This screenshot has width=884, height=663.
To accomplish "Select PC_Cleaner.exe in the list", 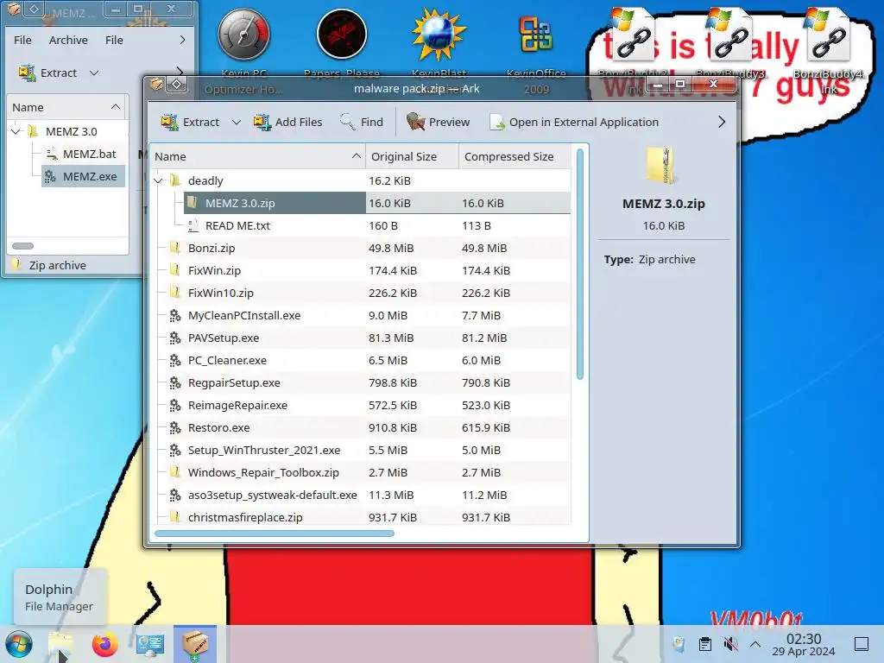I will tap(227, 360).
